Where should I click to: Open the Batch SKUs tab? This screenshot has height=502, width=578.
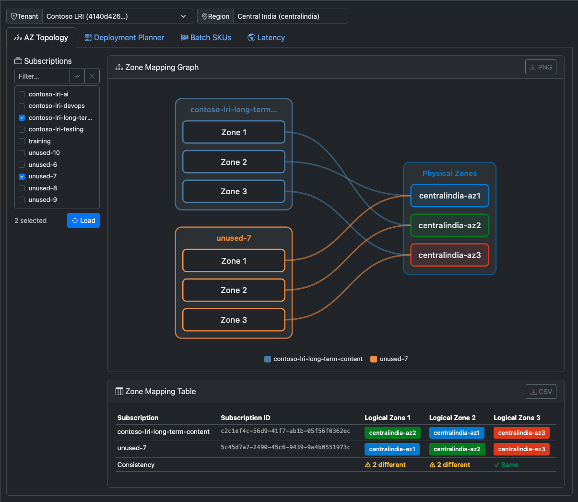[x=206, y=37]
